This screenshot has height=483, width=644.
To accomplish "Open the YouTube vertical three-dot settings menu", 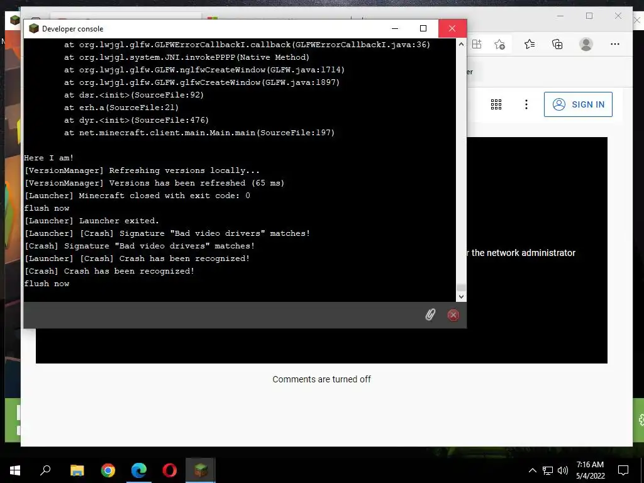I will (x=526, y=104).
